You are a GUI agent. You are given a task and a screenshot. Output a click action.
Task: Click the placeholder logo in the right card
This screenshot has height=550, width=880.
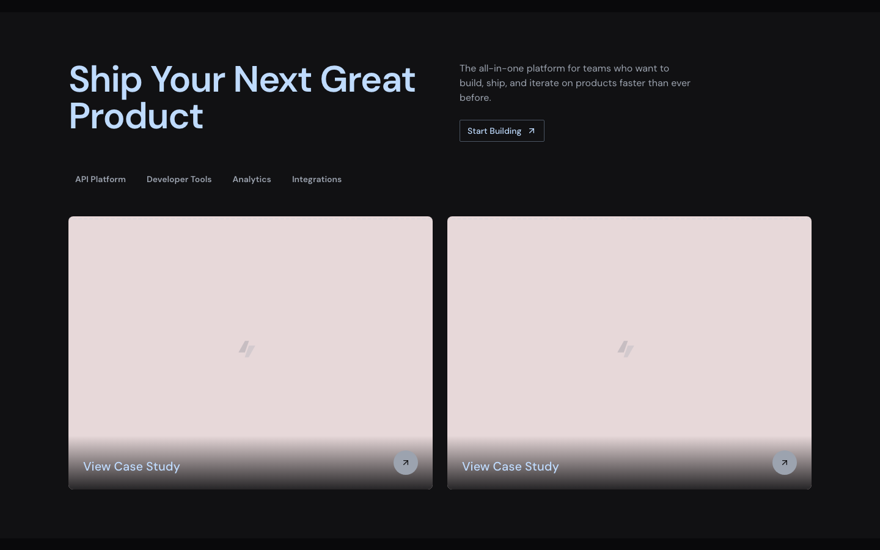click(626, 349)
